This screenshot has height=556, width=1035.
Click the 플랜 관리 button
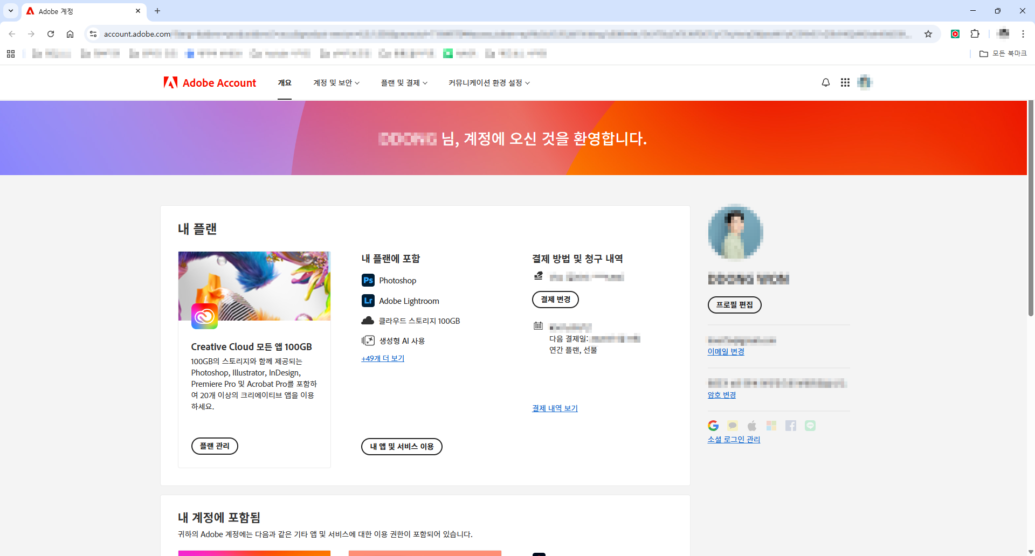(x=215, y=446)
